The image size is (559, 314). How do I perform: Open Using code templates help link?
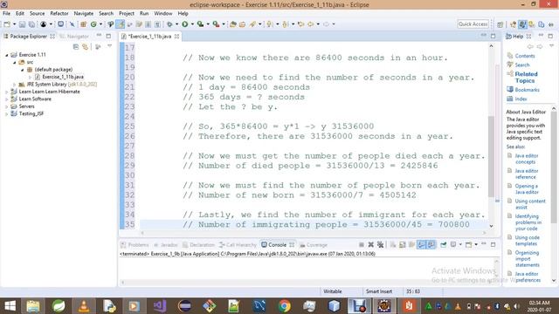527,241
